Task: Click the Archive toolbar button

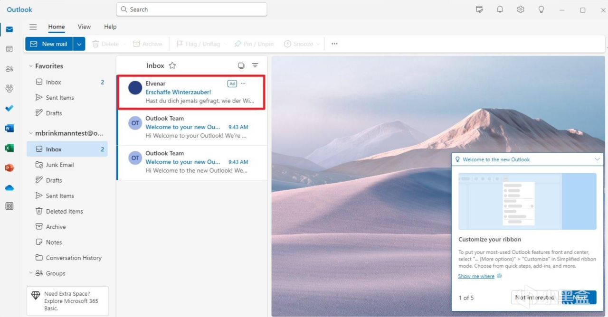Action: [x=148, y=44]
